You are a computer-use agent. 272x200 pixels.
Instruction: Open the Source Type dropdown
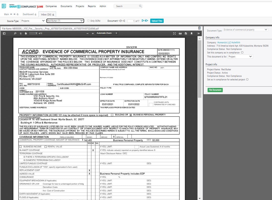click(33, 21)
